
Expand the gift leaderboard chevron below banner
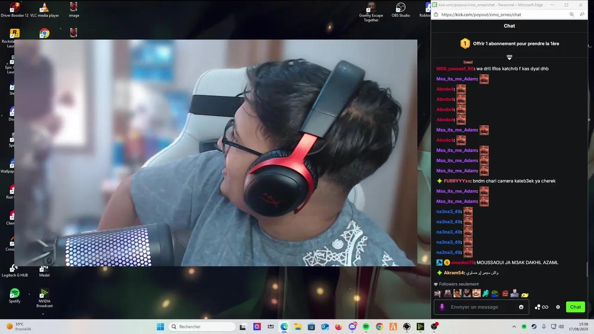coord(509,58)
